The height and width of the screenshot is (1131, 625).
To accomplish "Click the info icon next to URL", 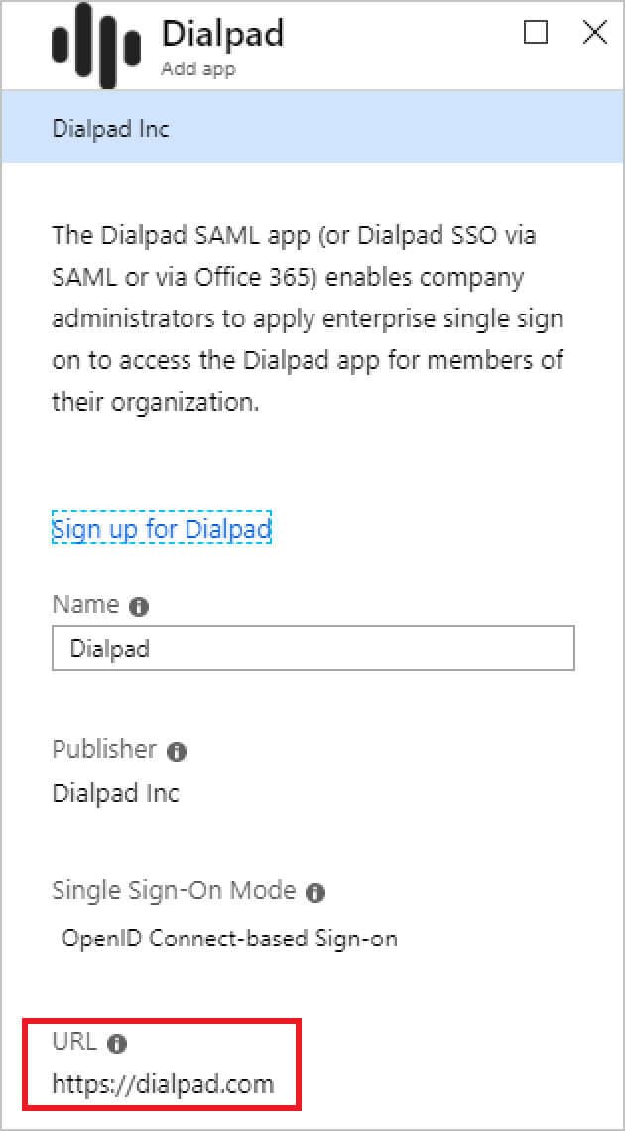I will (x=117, y=1043).
